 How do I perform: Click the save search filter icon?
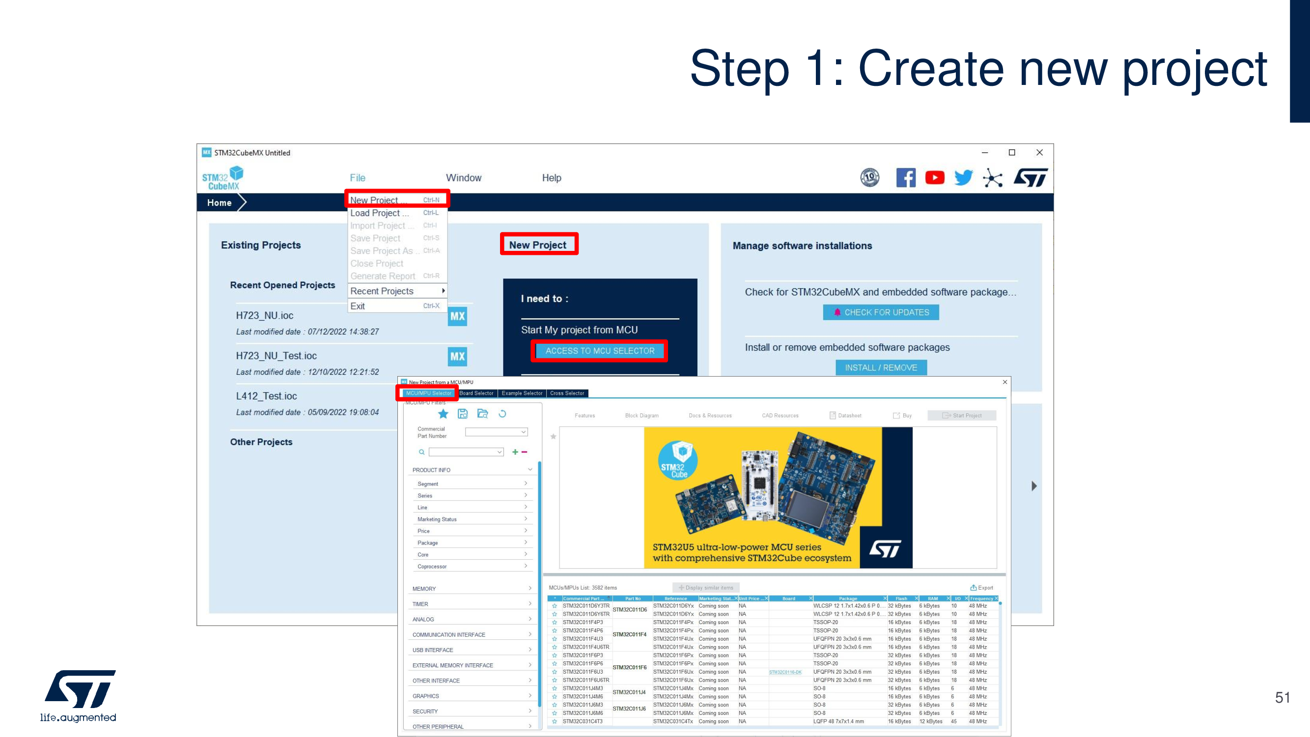(x=462, y=414)
